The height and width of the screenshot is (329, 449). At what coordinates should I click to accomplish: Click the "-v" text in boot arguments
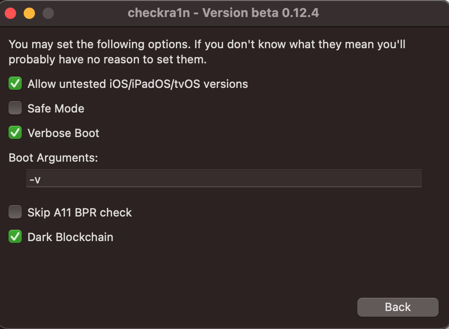click(35, 179)
